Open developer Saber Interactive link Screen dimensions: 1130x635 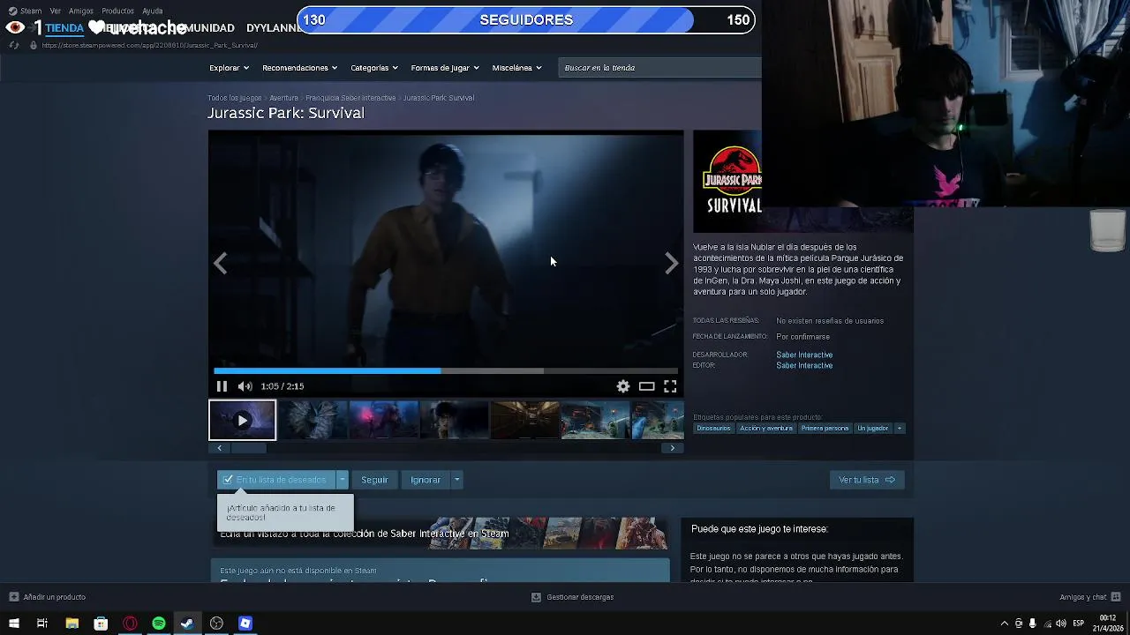804,355
